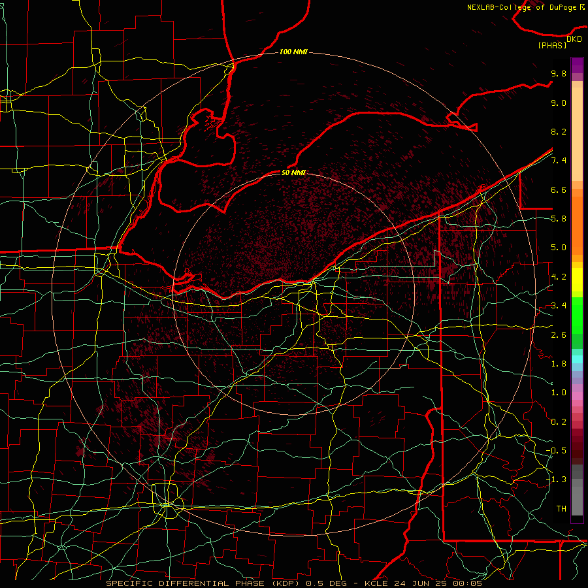Click the "50 NMI" range ring label
This screenshot has width=588, height=588.
[x=293, y=172]
